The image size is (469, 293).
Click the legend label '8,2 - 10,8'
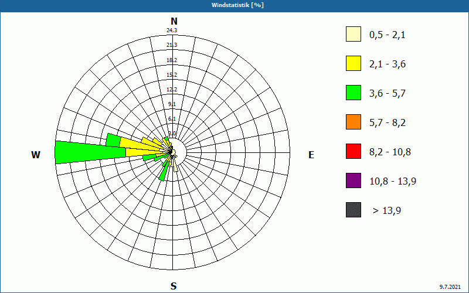click(x=390, y=152)
